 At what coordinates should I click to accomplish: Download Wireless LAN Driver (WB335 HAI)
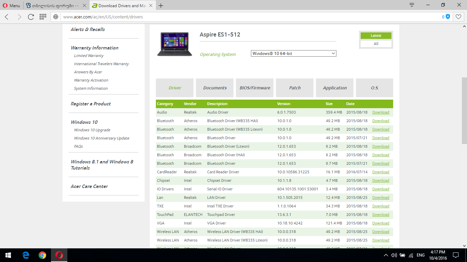[381, 232]
